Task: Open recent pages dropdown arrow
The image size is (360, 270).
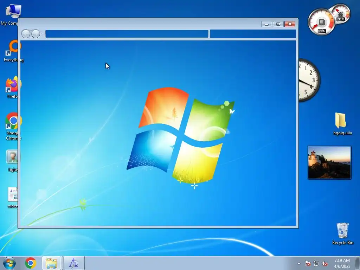Action: click(43, 34)
